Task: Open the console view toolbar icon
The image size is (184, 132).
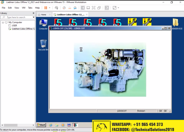Action: (x=107, y=8)
